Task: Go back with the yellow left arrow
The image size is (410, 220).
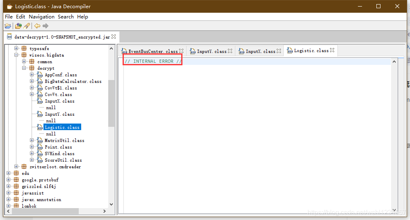Action: tap(37, 26)
